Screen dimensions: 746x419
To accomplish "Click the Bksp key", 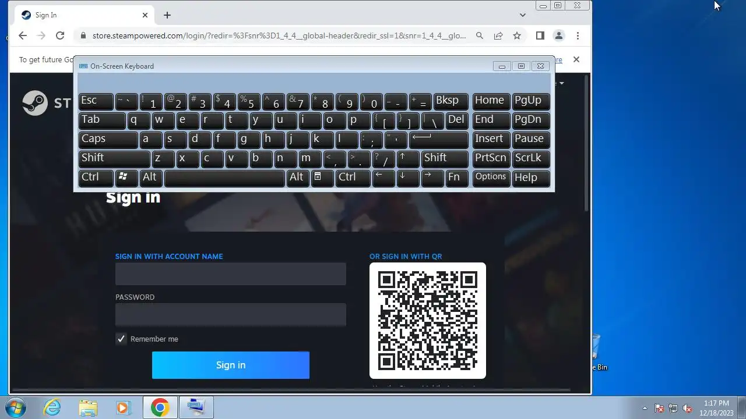I will pyautogui.click(x=451, y=101).
